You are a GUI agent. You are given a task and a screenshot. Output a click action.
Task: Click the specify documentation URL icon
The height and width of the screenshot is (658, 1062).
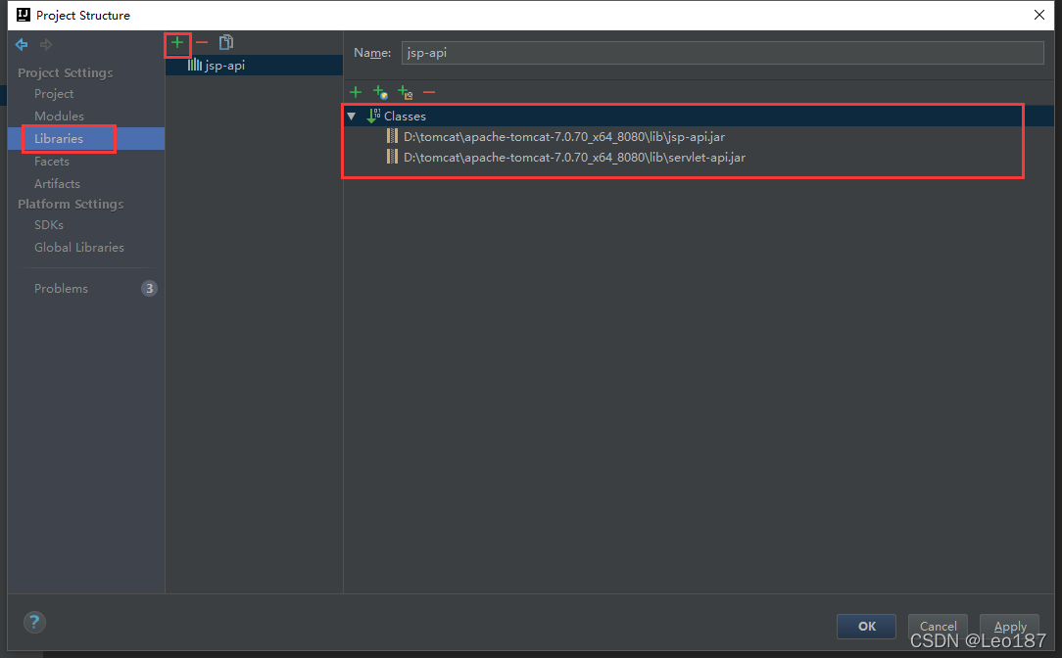click(x=381, y=92)
